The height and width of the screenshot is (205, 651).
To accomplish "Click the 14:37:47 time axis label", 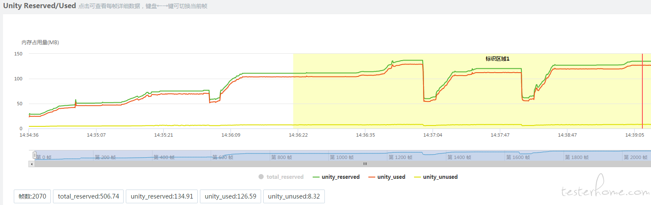I will [500, 135].
